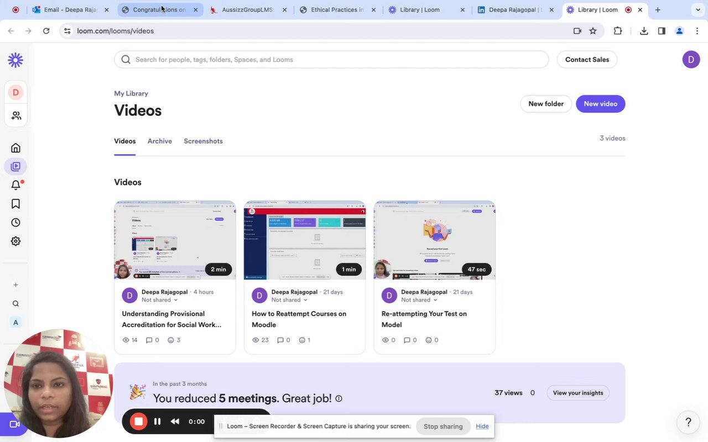The image size is (708, 442).
Task: Rewind the Loom recording
Action: tap(175, 422)
